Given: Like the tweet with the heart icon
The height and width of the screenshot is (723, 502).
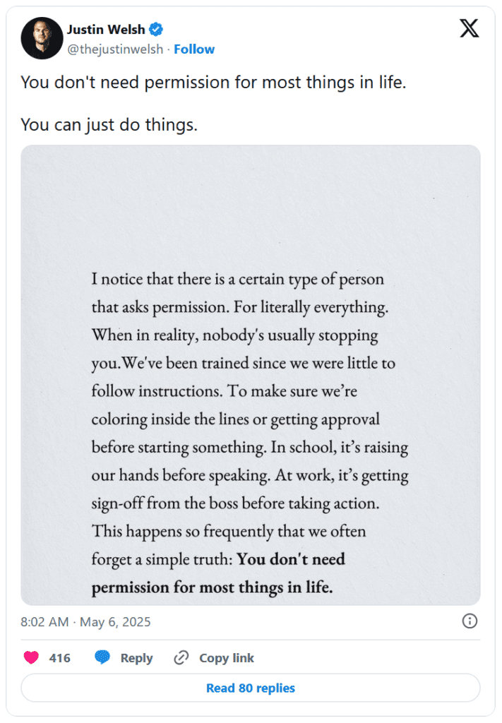Looking at the screenshot, I should 31,657.
